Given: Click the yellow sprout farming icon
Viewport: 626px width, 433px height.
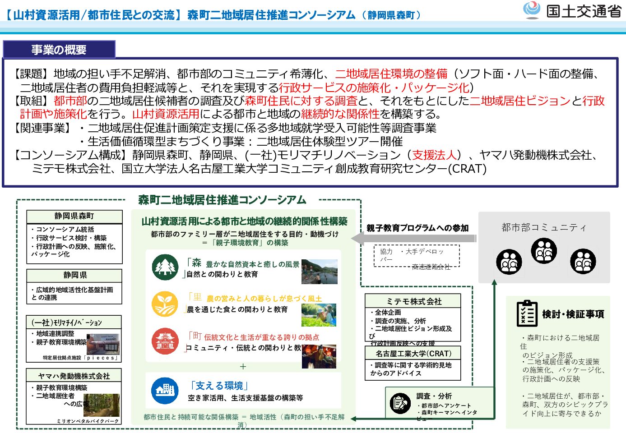Looking at the screenshot, I should pos(165,304).
